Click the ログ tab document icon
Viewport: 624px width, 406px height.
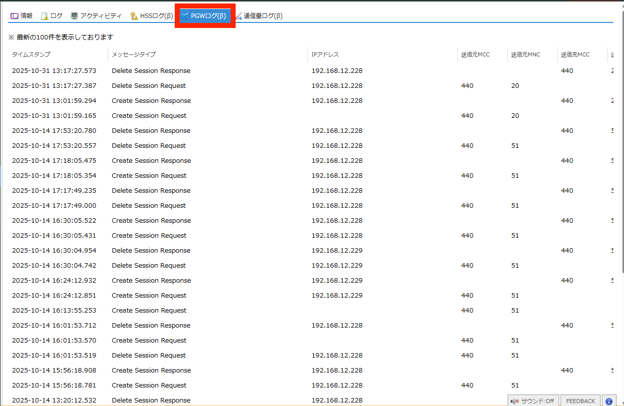(x=44, y=16)
